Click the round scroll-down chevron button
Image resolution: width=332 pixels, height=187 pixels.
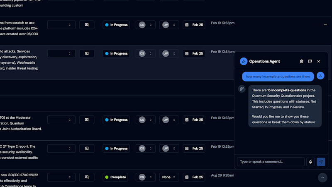322,178
